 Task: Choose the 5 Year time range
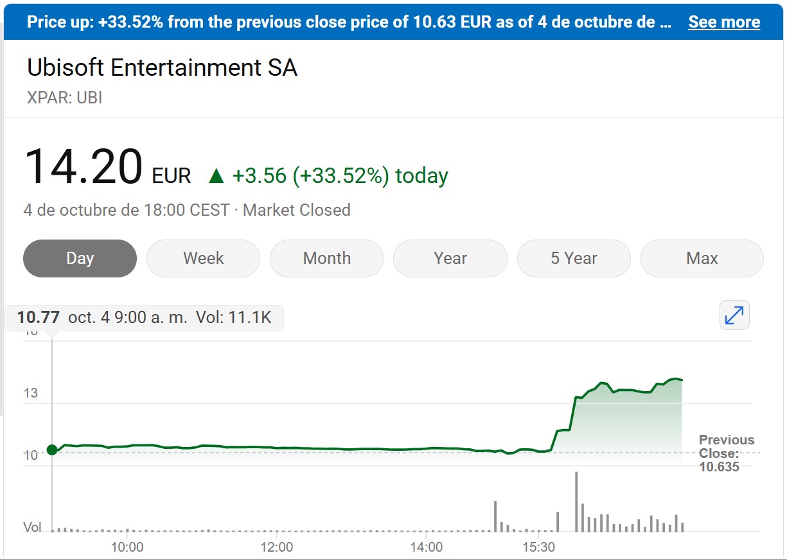pos(574,258)
